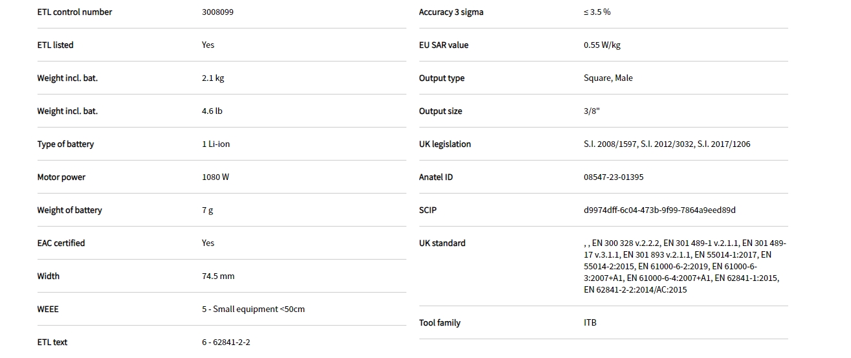The image size is (851, 358).
Task: Click the ETL listed label
Action: (55, 45)
